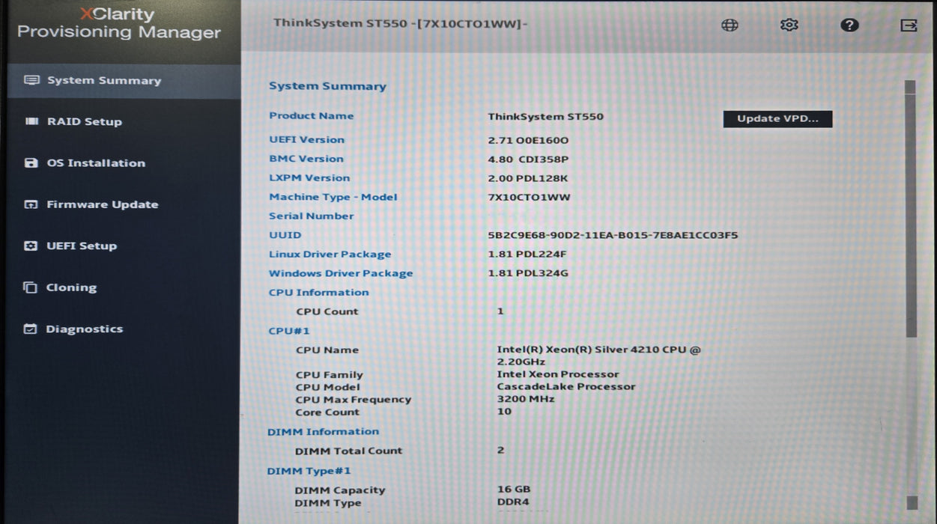Click the CPU Information section heading
The height and width of the screenshot is (524, 937).
[x=318, y=293]
